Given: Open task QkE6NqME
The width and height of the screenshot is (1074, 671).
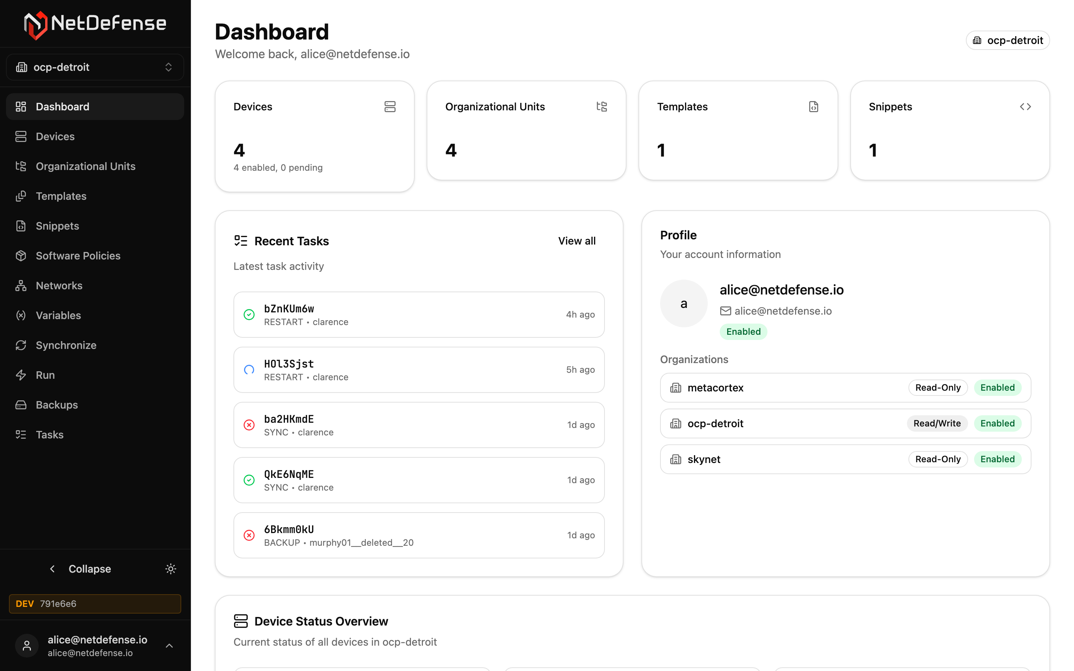Looking at the screenshot, I should point(419,480).
